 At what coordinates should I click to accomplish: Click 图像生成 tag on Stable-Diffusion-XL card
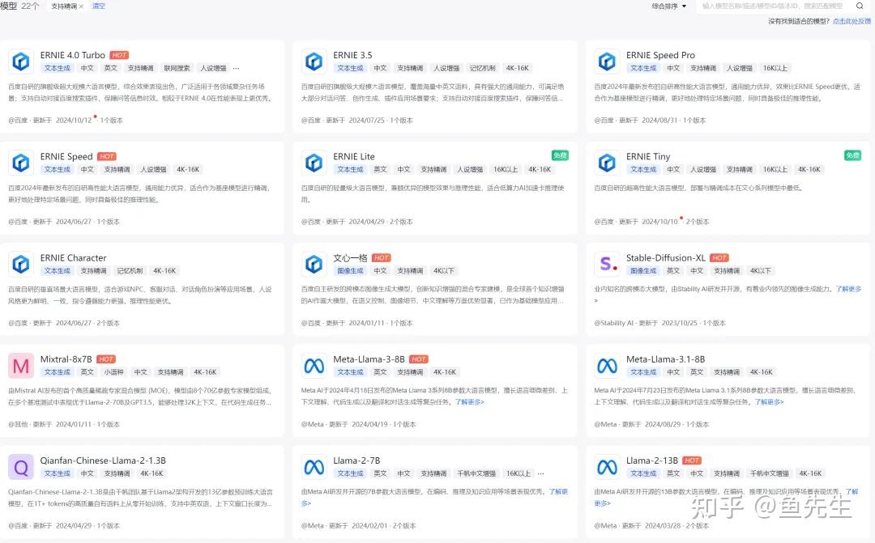643,271
